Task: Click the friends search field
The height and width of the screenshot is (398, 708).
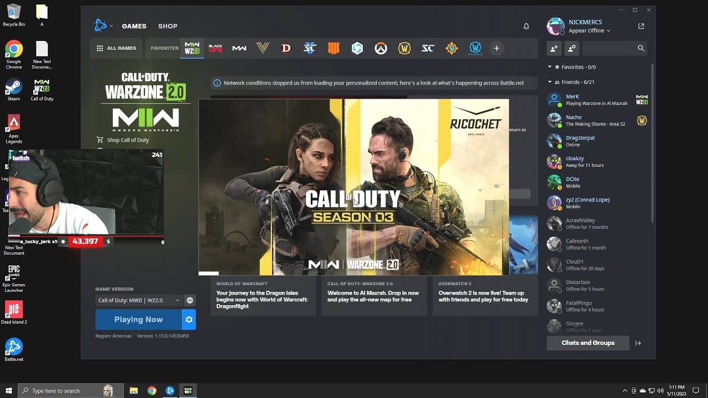Action: 615,48
